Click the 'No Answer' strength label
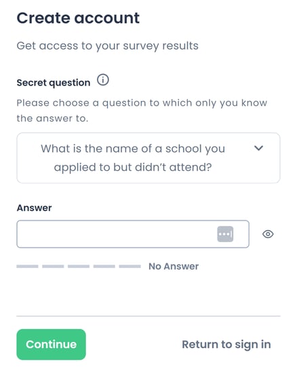The image size is (305, 367). (x=174, y=267)
